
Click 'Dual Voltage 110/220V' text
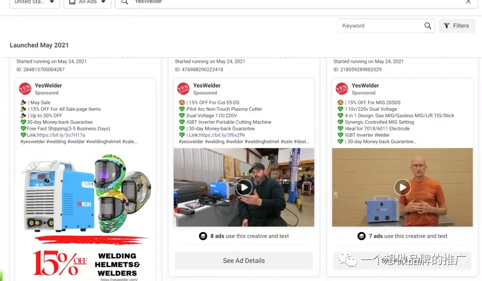pos(211,115)
